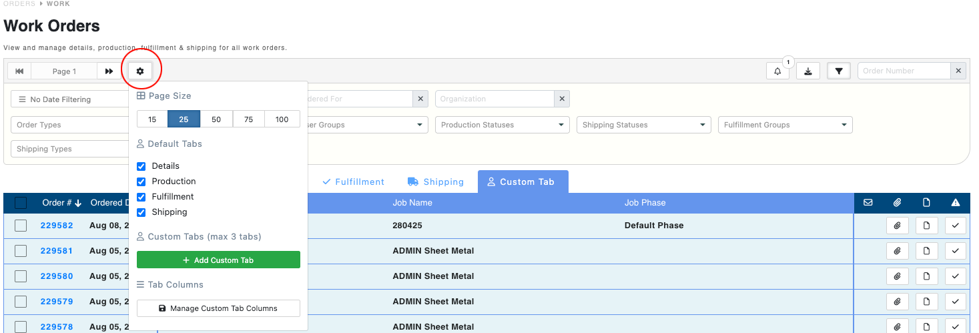Viewport: 979px width, 333px height.
Task: Click the document column header icon
Action: tap(926, 202)
